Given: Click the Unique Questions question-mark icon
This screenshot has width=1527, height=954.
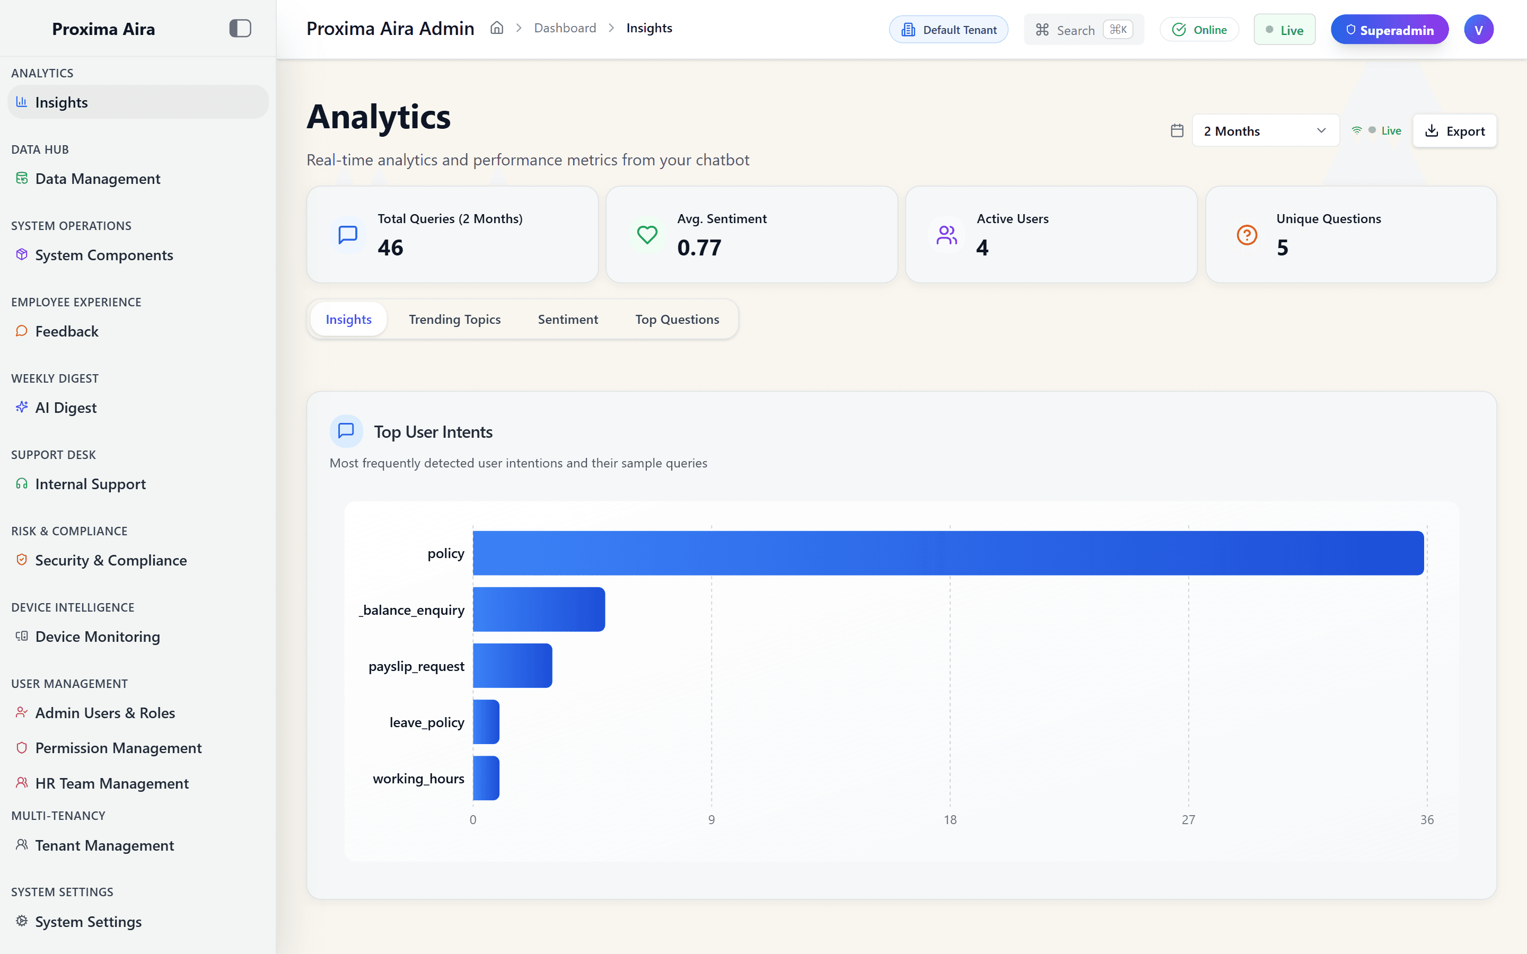Looking at the screenshot, I should pos(1247,235).
